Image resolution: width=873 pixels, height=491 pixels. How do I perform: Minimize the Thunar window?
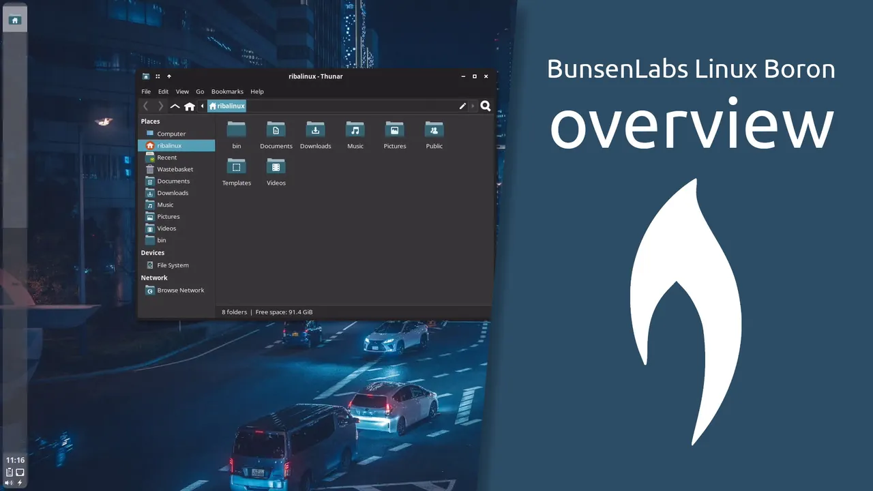tap(463, 76)
